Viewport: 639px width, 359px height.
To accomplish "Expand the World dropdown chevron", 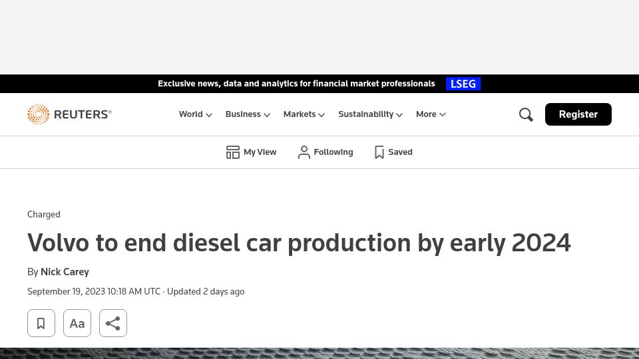I will click(209, 115).
